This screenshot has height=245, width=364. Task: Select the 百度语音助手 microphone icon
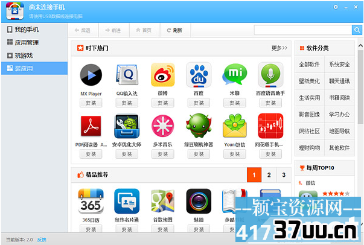click(270, 75)
